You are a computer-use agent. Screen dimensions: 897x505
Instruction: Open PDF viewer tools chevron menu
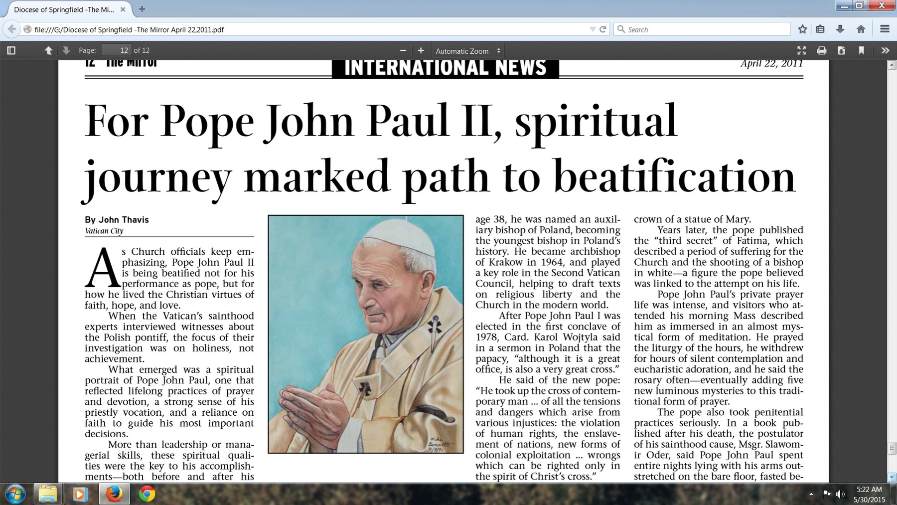885,50
